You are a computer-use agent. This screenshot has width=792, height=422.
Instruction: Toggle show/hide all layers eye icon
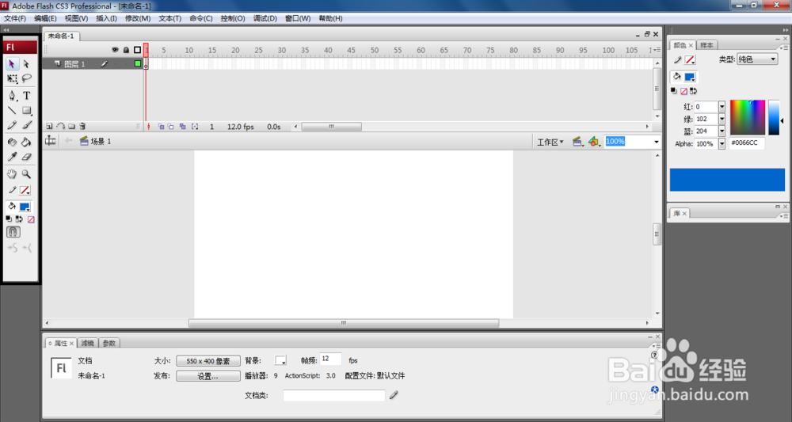point(115,50)
